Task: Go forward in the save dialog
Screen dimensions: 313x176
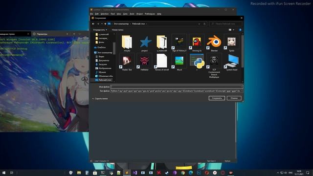Action: (x=98, y=24)
